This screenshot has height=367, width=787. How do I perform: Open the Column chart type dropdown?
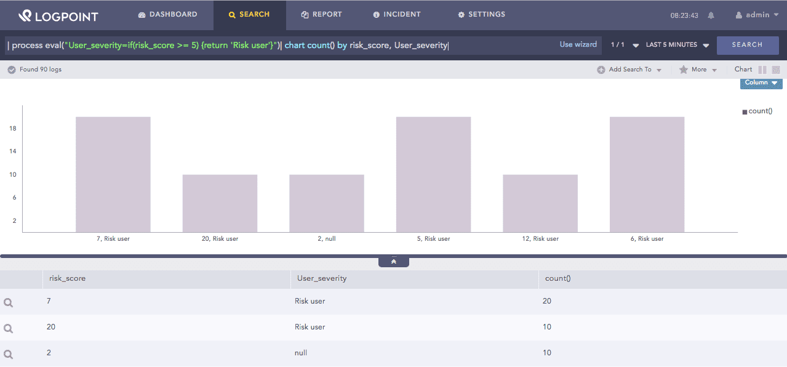[761, 83]
